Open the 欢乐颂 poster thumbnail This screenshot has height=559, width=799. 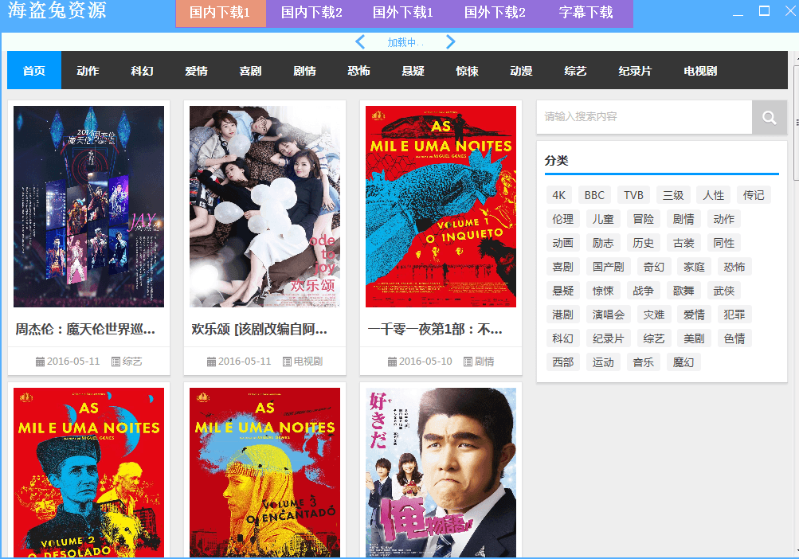(264, 206)
